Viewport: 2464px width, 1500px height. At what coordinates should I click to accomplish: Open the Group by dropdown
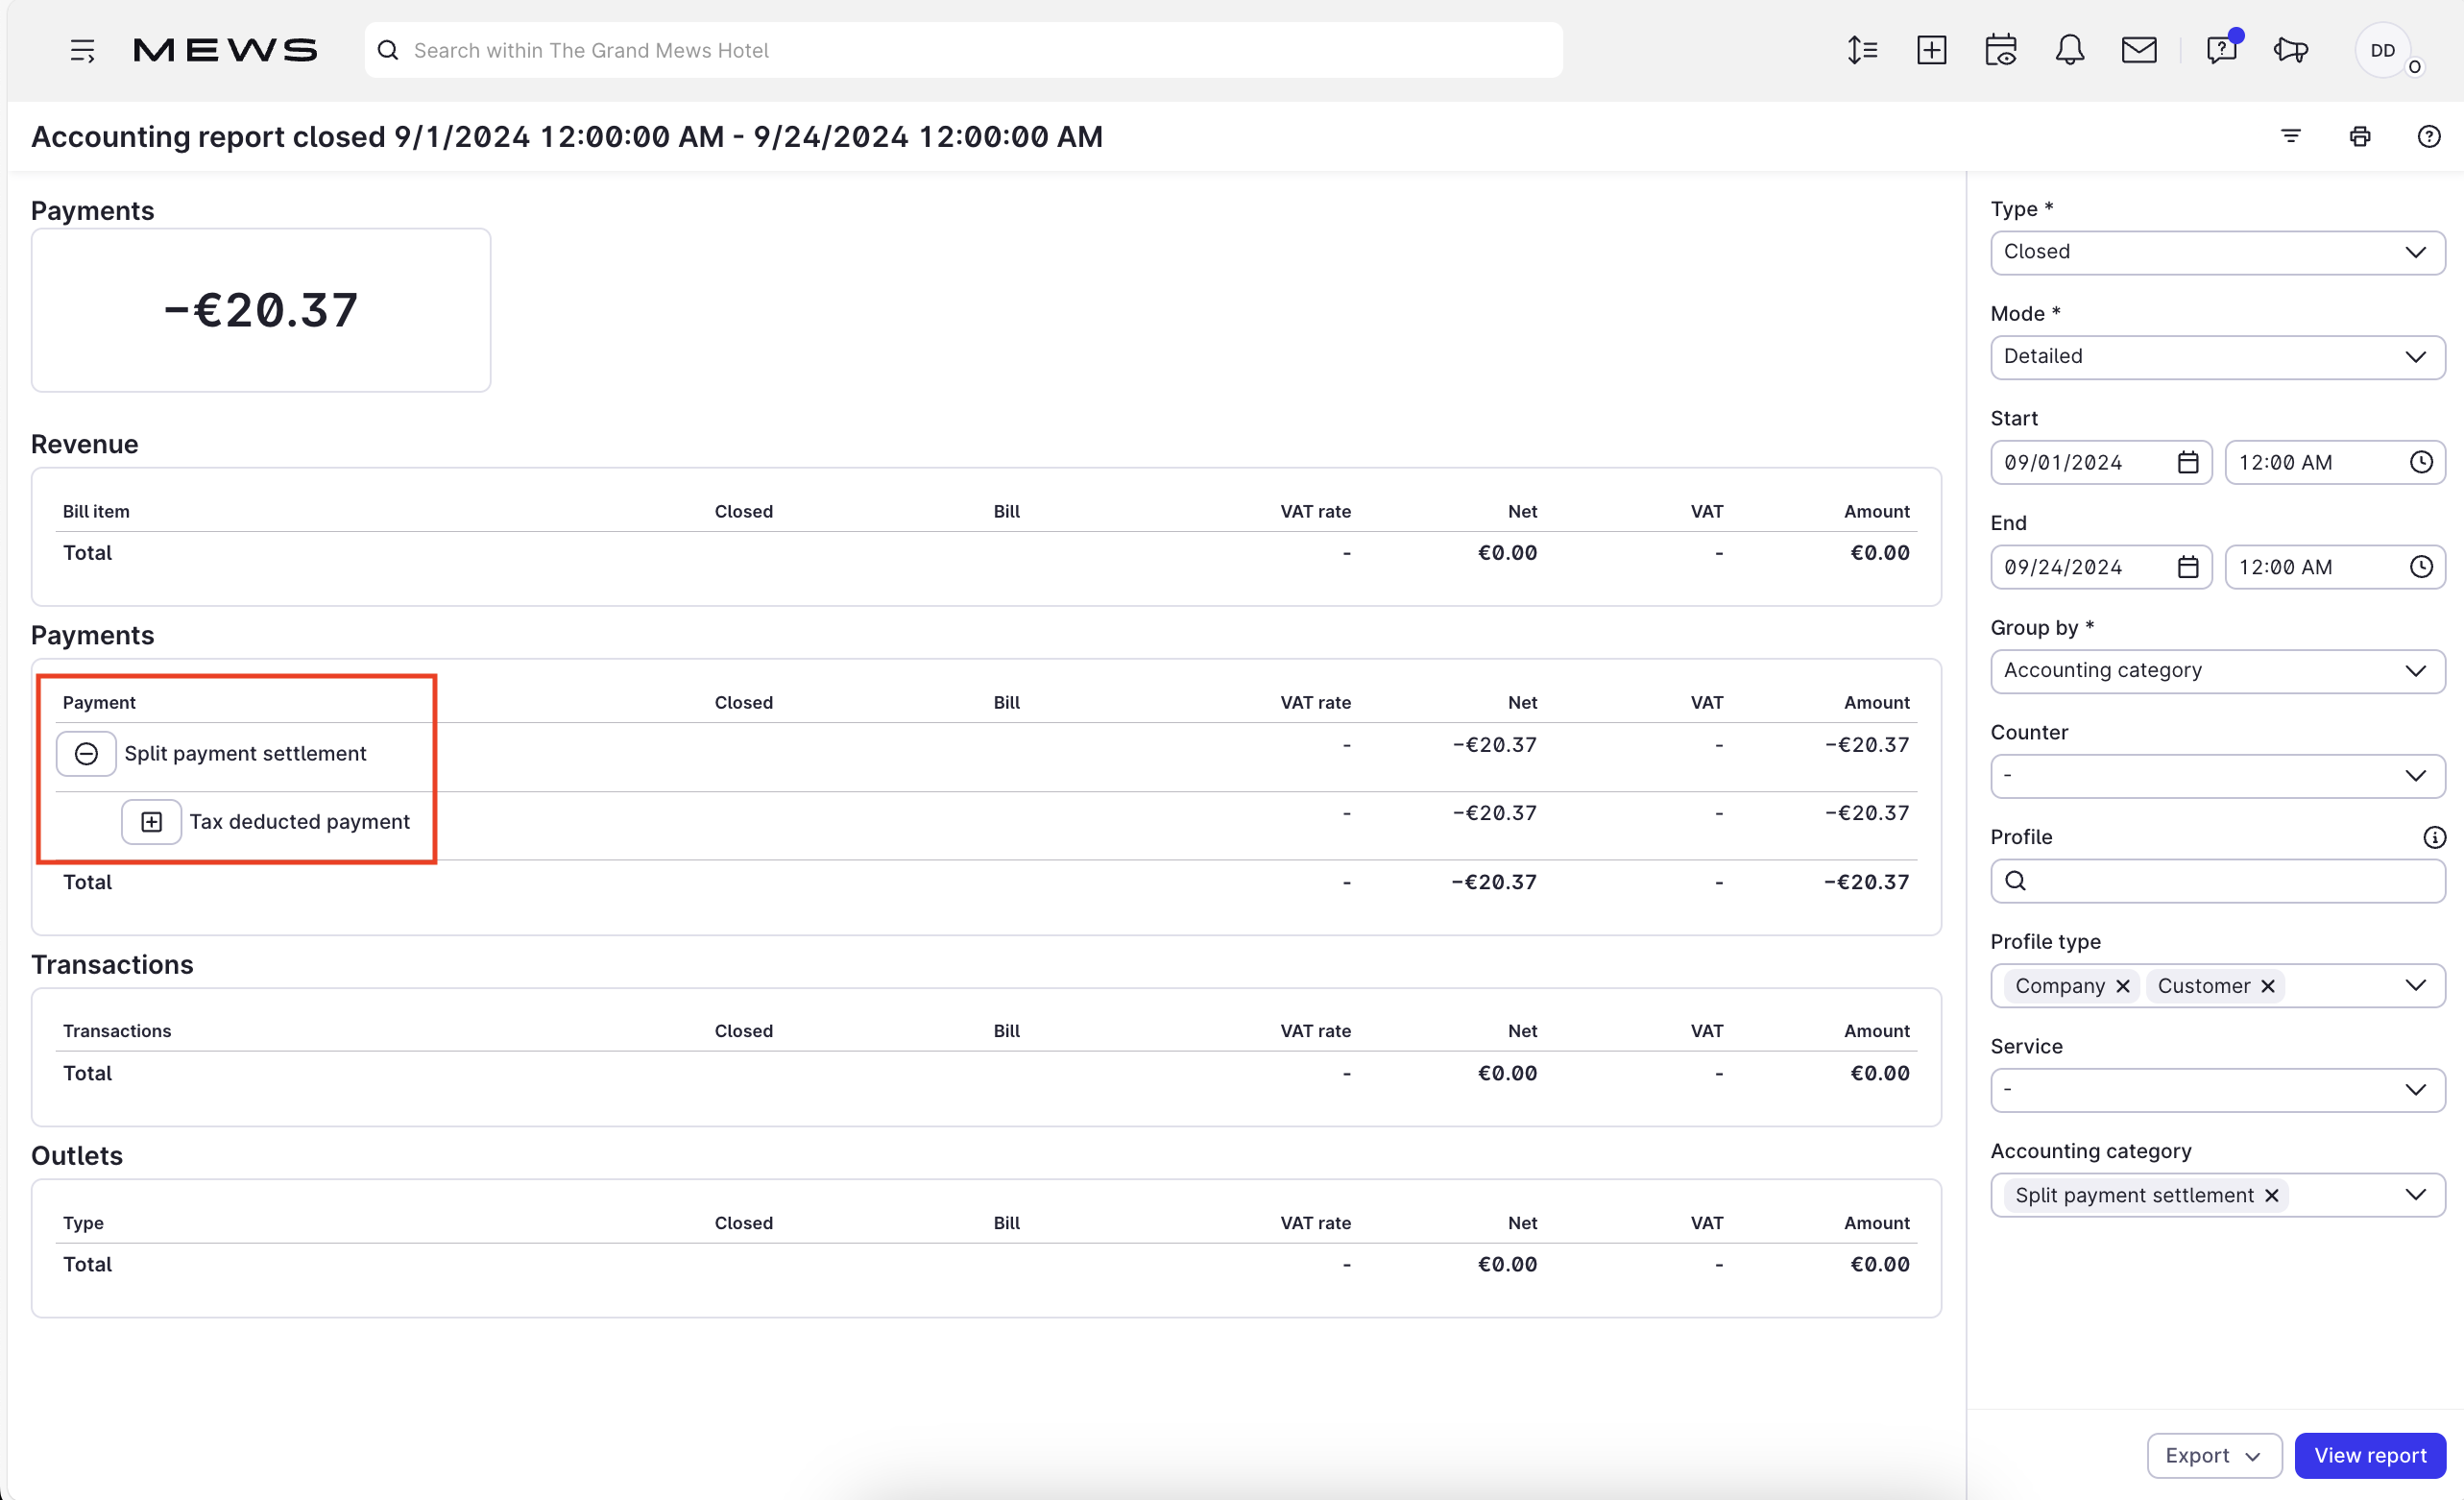2217,671
